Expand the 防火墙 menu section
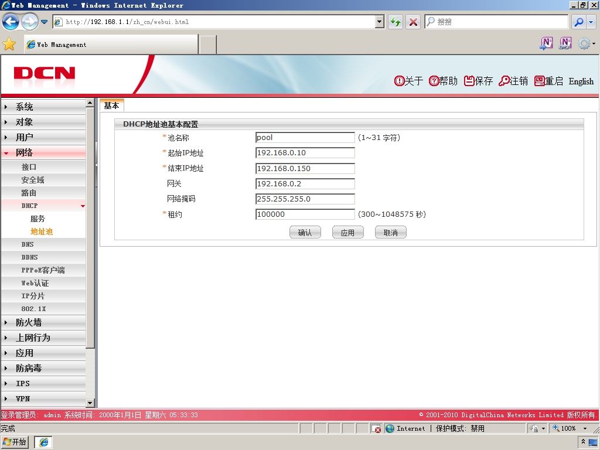The image size is (600, 450). click(x=43, y=323)
